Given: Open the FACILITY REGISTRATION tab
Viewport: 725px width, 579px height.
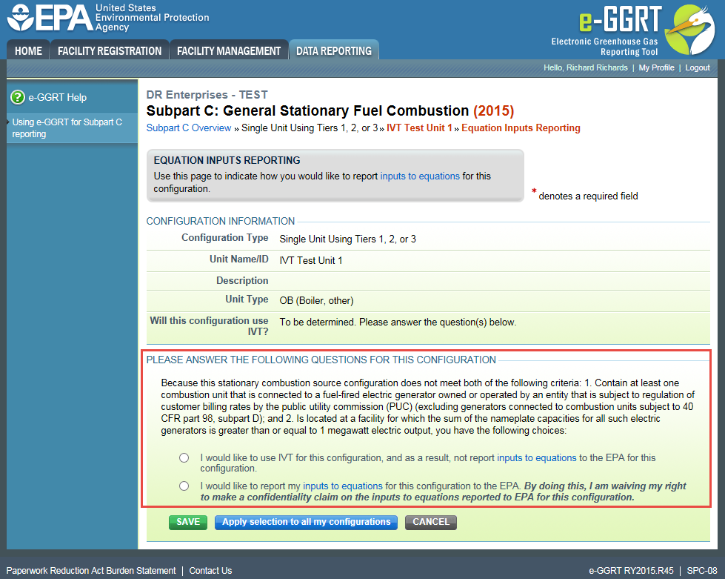Looking at the screenshot, I should coord(110,50).
